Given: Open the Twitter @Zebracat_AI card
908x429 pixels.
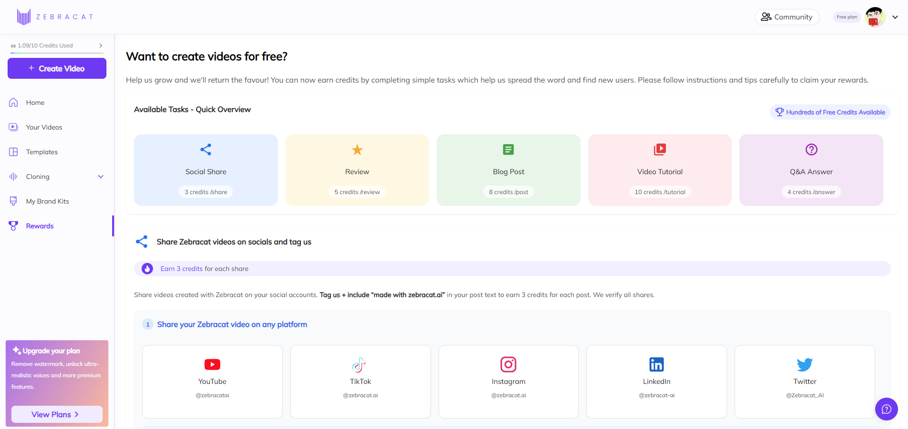Looking at the screenshot, I should (x=805, y=382).
